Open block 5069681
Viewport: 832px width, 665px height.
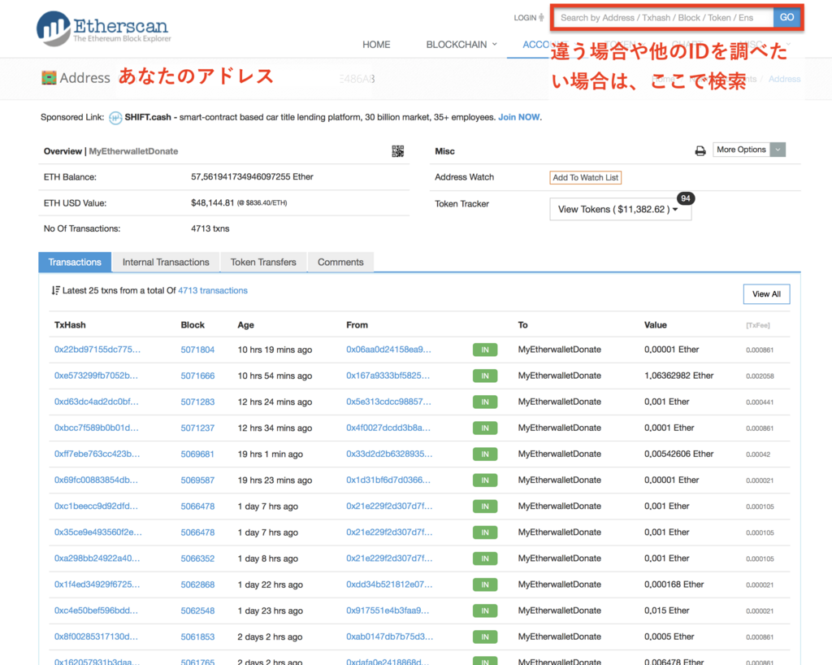[x=197, y=454]
